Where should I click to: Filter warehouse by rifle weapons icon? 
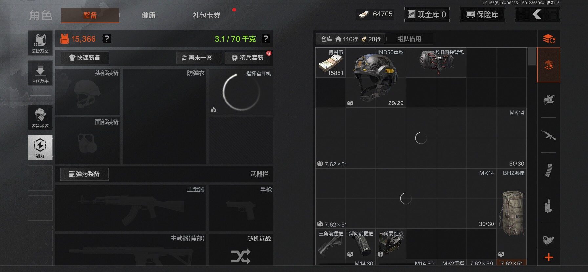[x=548, y=135]
